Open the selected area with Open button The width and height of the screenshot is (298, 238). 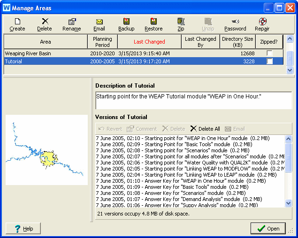click(268, 229)
